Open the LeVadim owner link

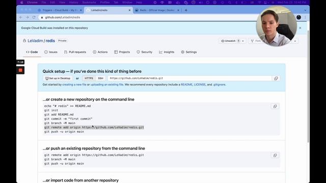pyautogui.click(x=35, y=41)
